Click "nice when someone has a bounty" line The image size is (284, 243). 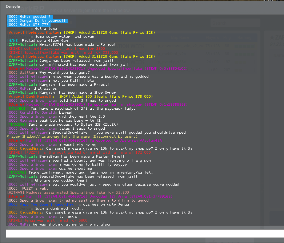coord(78,77)
